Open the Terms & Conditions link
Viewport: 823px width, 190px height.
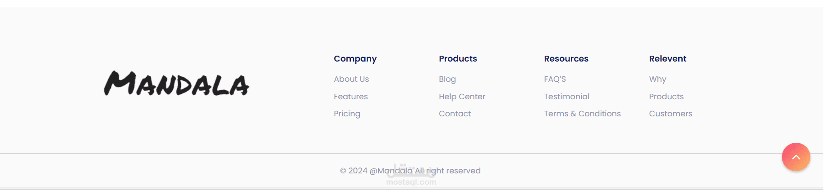click(x=582, y=114)
